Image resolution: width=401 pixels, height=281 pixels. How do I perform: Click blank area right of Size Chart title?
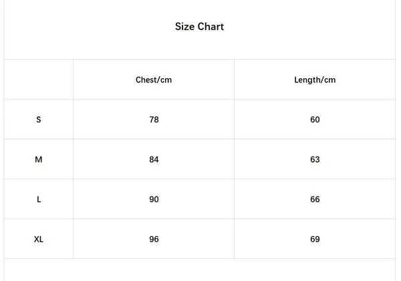click(x=314, y=27)
